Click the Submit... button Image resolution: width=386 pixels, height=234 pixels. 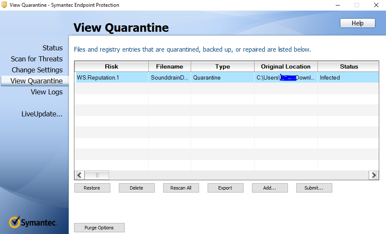[x=314, y=188]
